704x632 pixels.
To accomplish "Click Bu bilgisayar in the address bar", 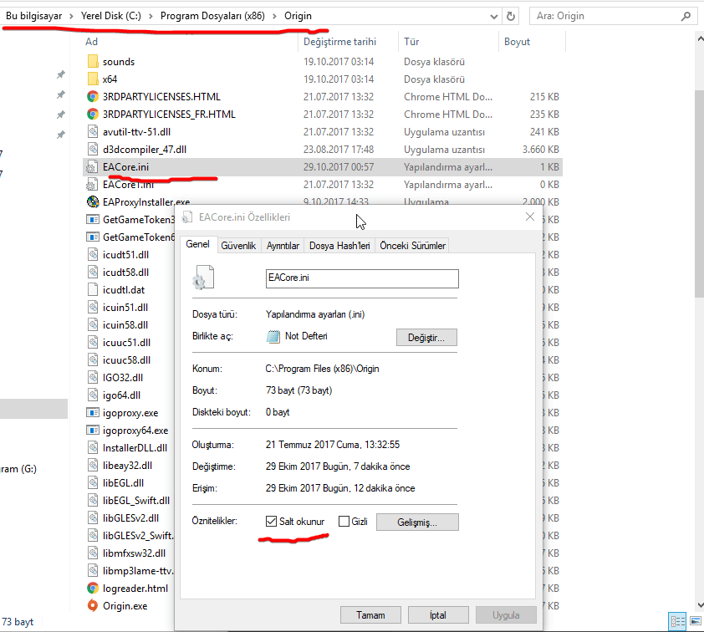I will coord(33,16).
